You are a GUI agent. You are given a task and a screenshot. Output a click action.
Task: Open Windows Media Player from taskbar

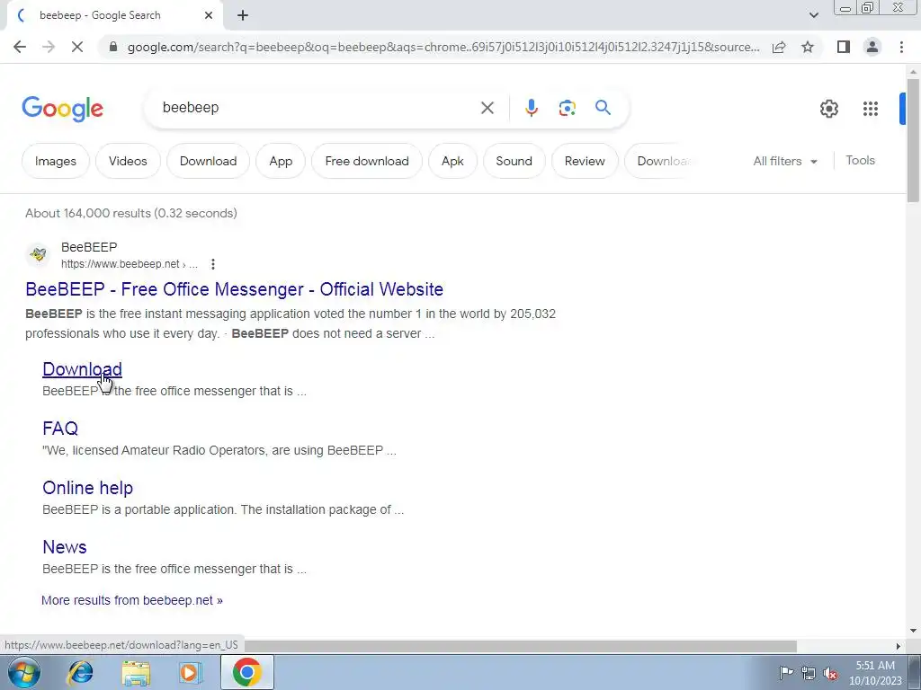(x=190, y=672)
